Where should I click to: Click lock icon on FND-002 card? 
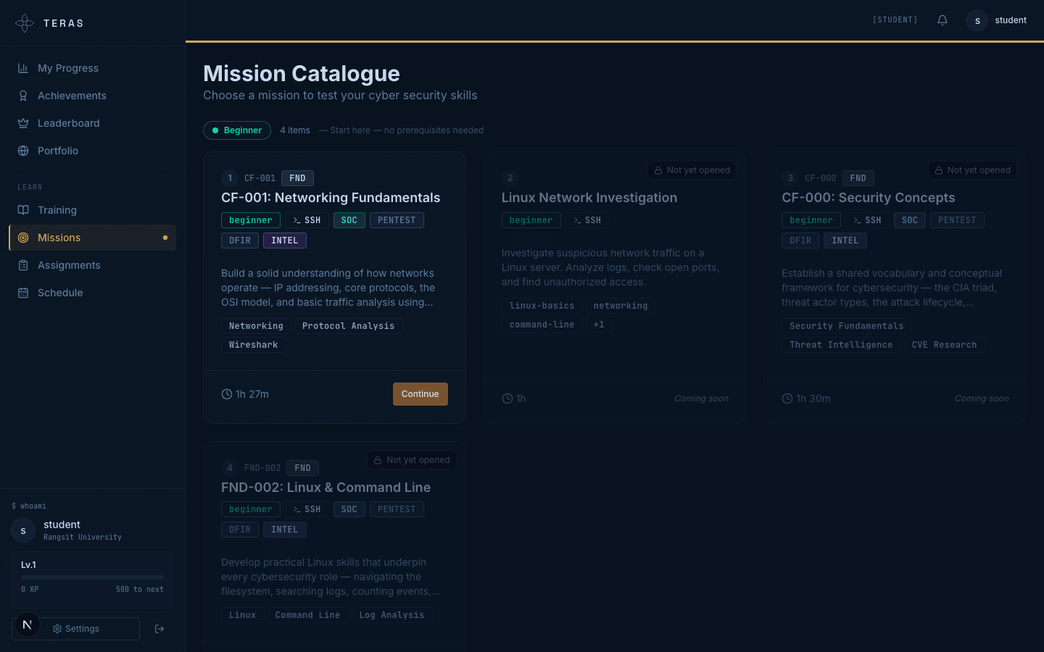pos(378,460)
